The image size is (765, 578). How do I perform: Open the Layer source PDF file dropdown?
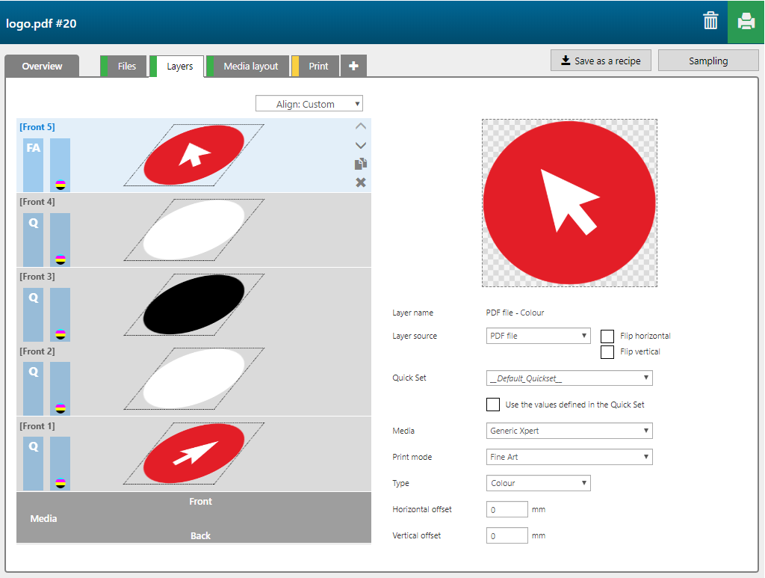[x=538, y=336]
